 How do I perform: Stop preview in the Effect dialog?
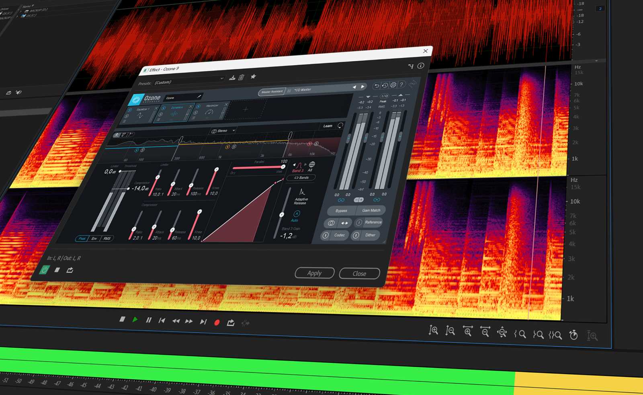pyautogui.click(x=57, y=270)
